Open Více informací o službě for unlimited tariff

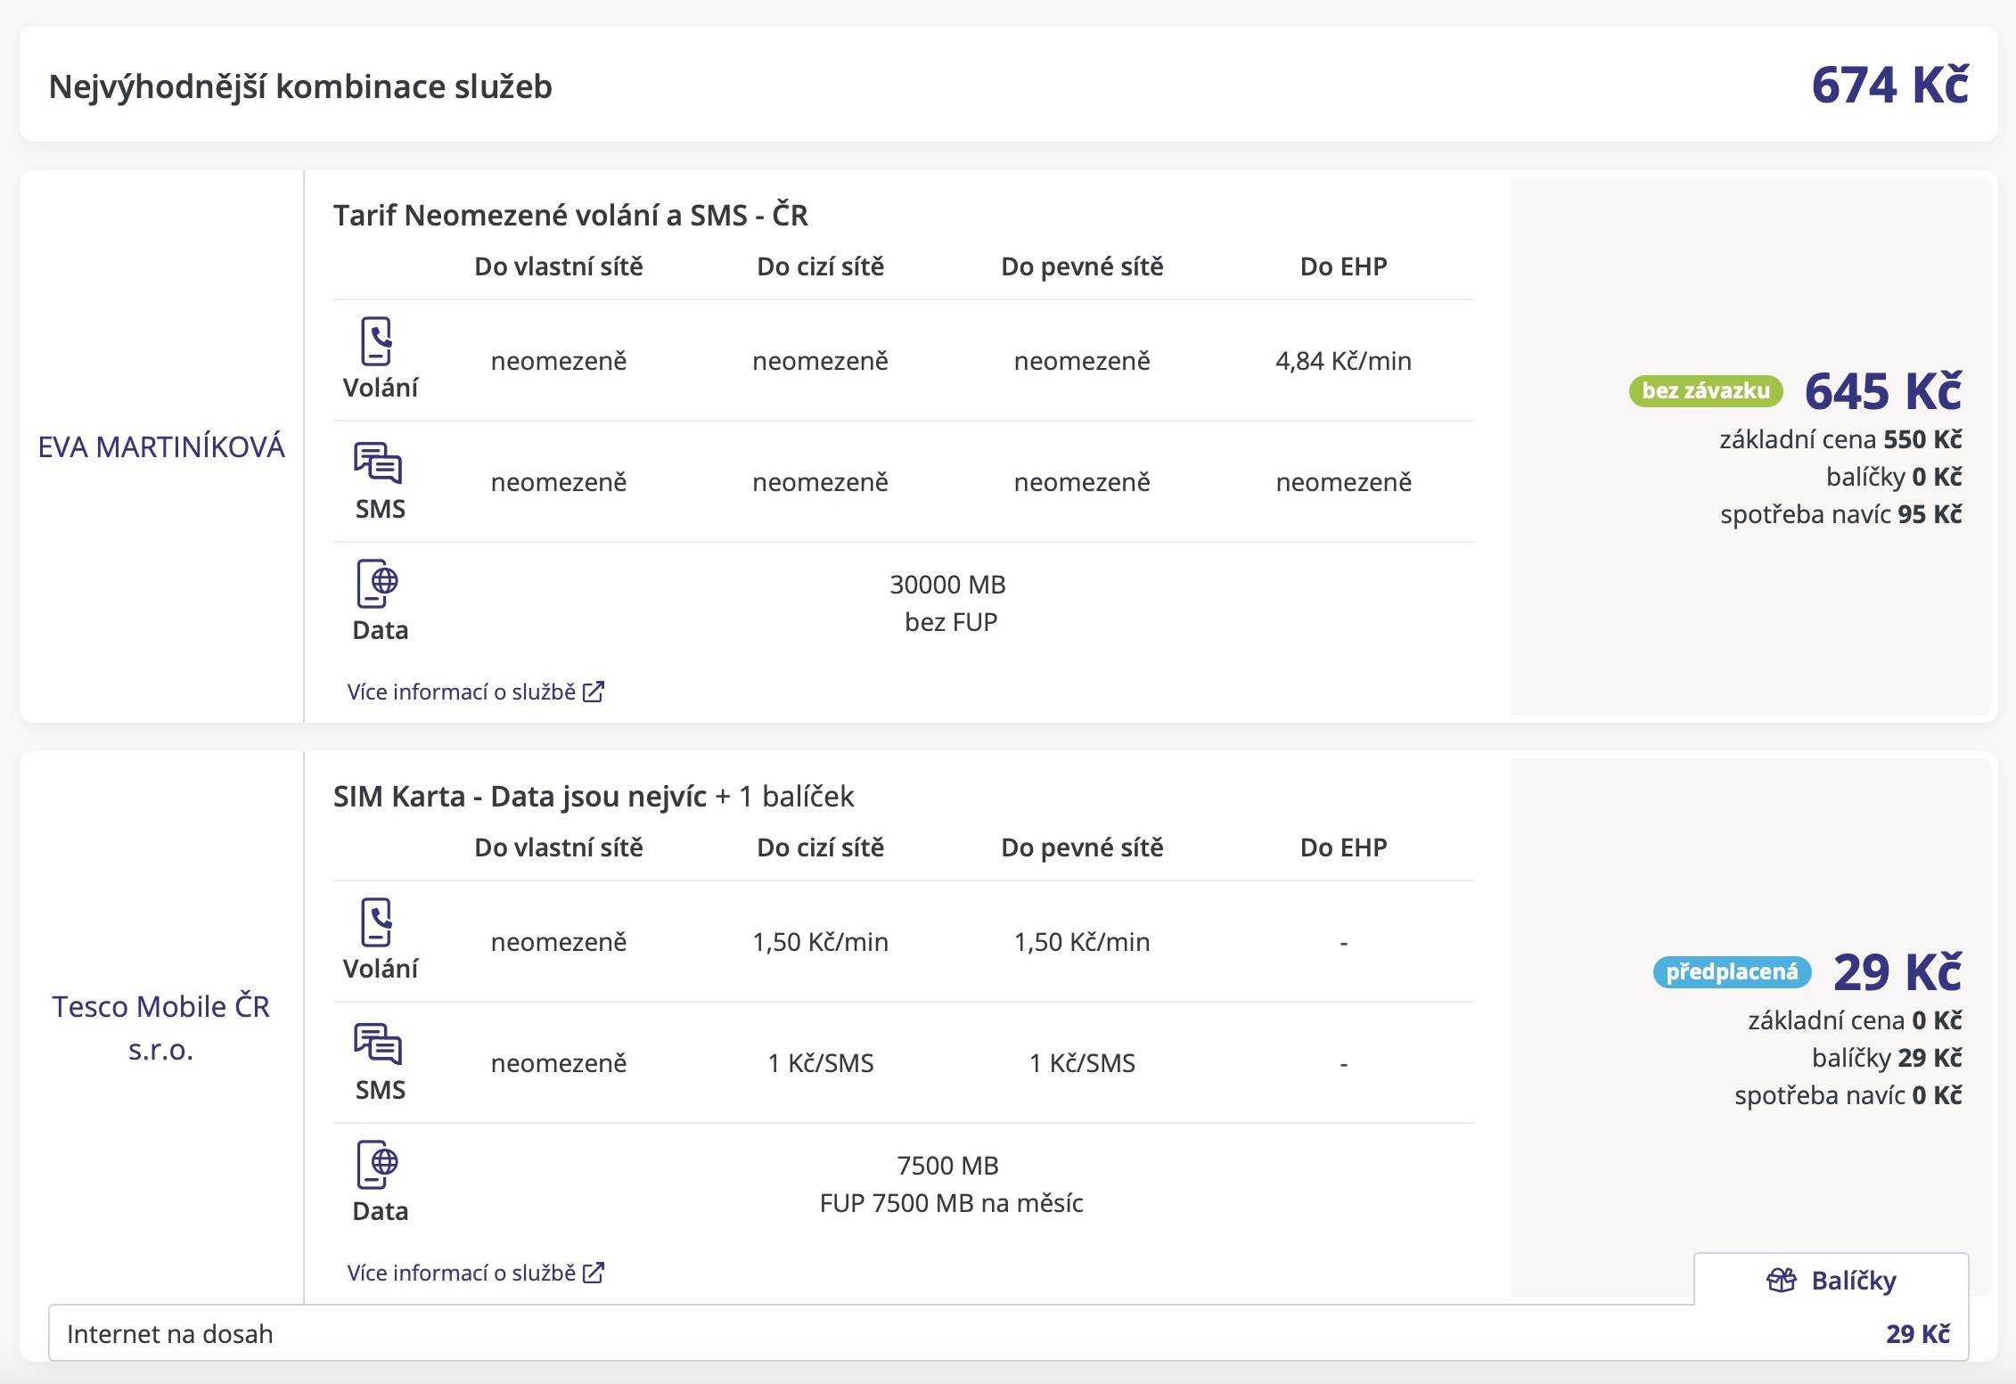[462, 692]
